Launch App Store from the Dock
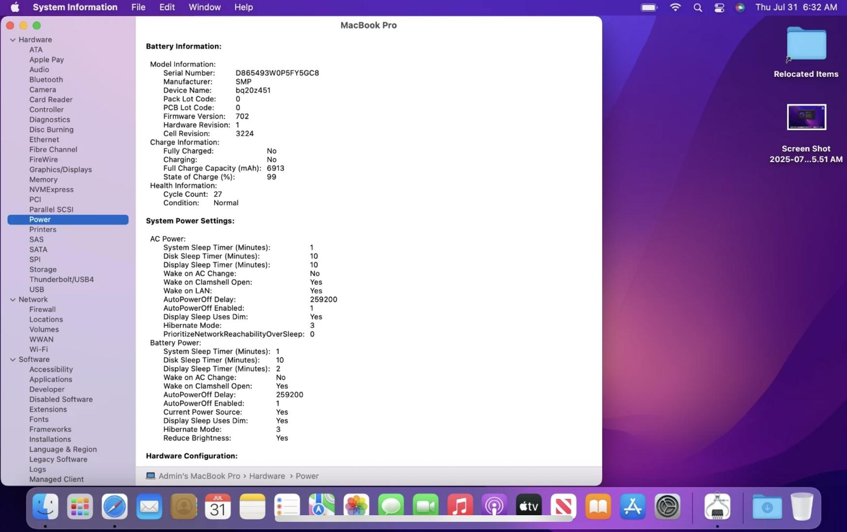Screen dimensions: 847x532 [x=633, y=506]
